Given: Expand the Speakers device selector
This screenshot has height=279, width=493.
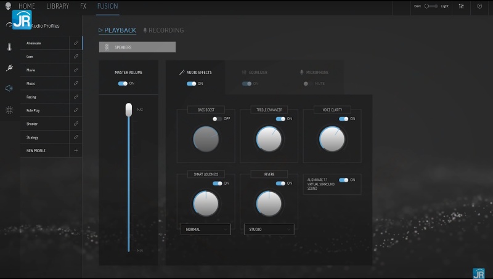Looking at the screenshot, I should click(137, 47).
